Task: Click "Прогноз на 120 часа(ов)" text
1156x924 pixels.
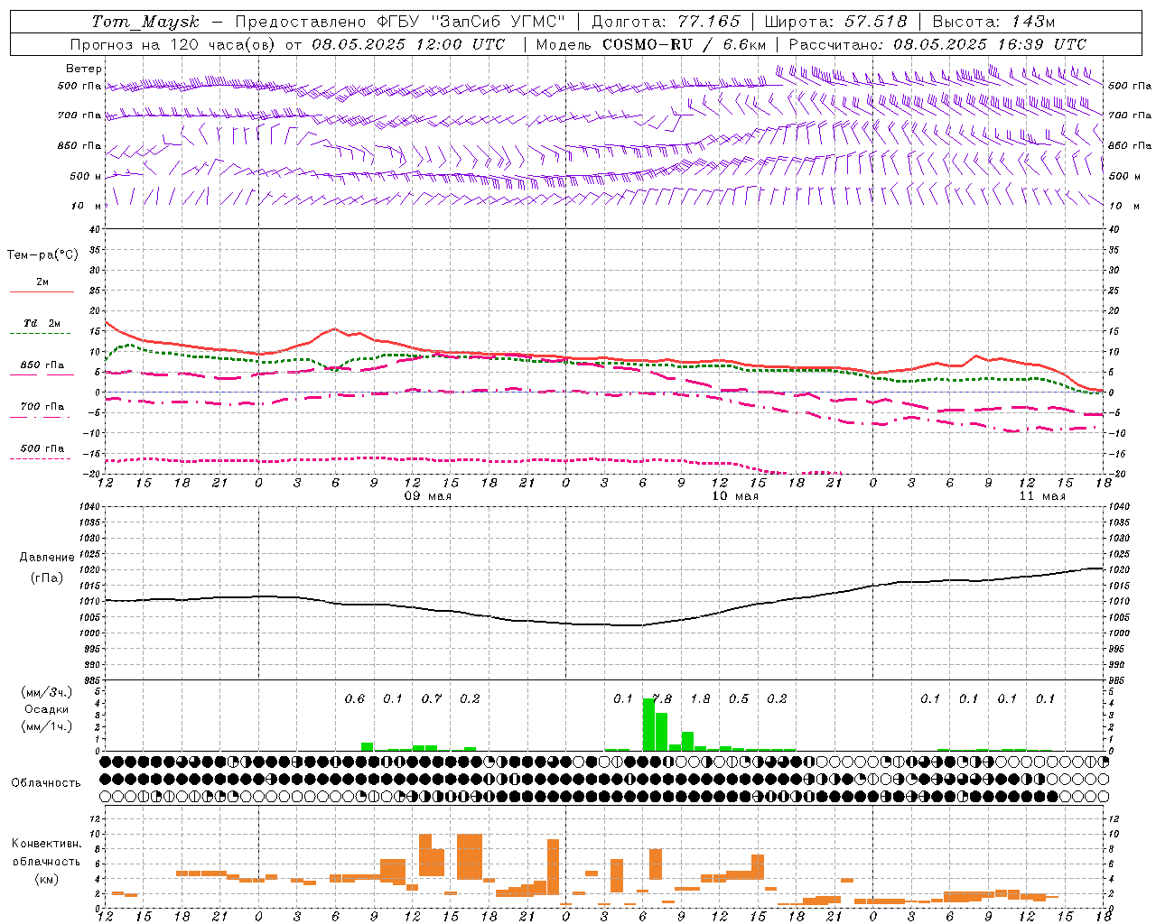Action: (x=173, y=44)
